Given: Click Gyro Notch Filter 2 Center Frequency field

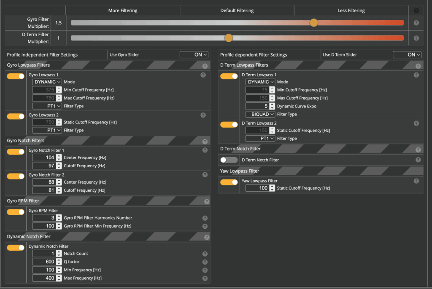Looking at the screenshot, I should (47, 182).
